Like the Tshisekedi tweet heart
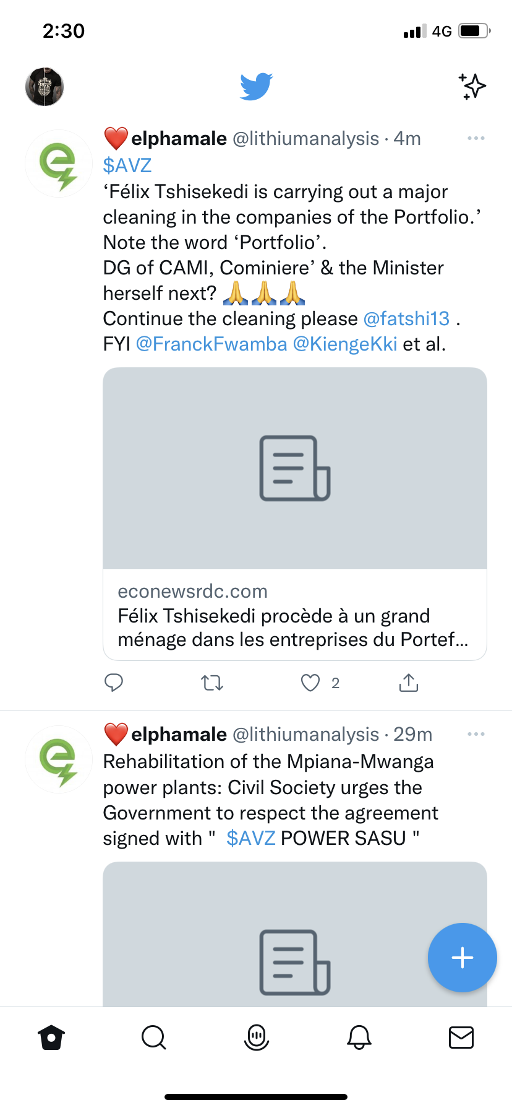 (x=310, y=683)
